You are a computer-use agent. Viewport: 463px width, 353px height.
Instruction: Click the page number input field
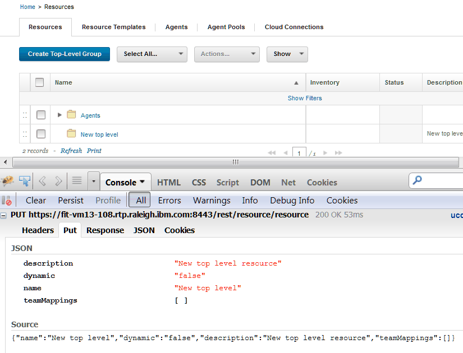tap(299, 152)
